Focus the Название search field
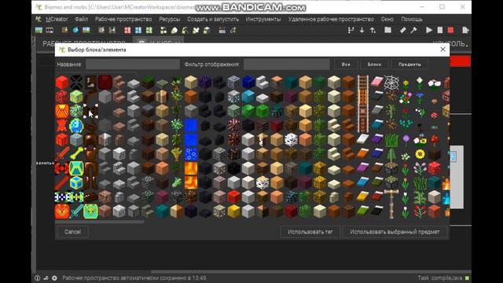This screenshot has width=503, height=283. [133, 64]
